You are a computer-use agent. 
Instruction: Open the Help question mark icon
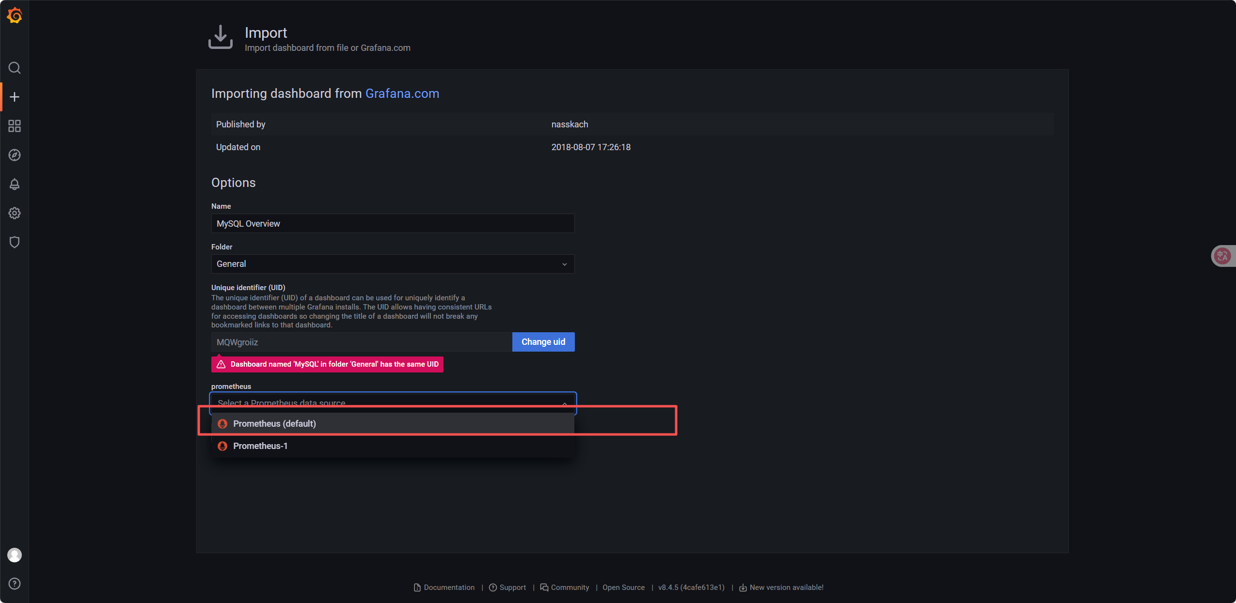pos(15,584)
